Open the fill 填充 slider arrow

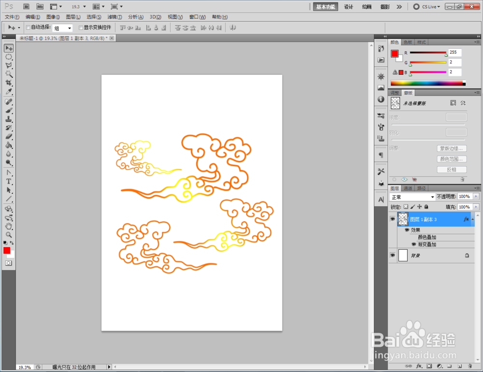coord(476,207)
